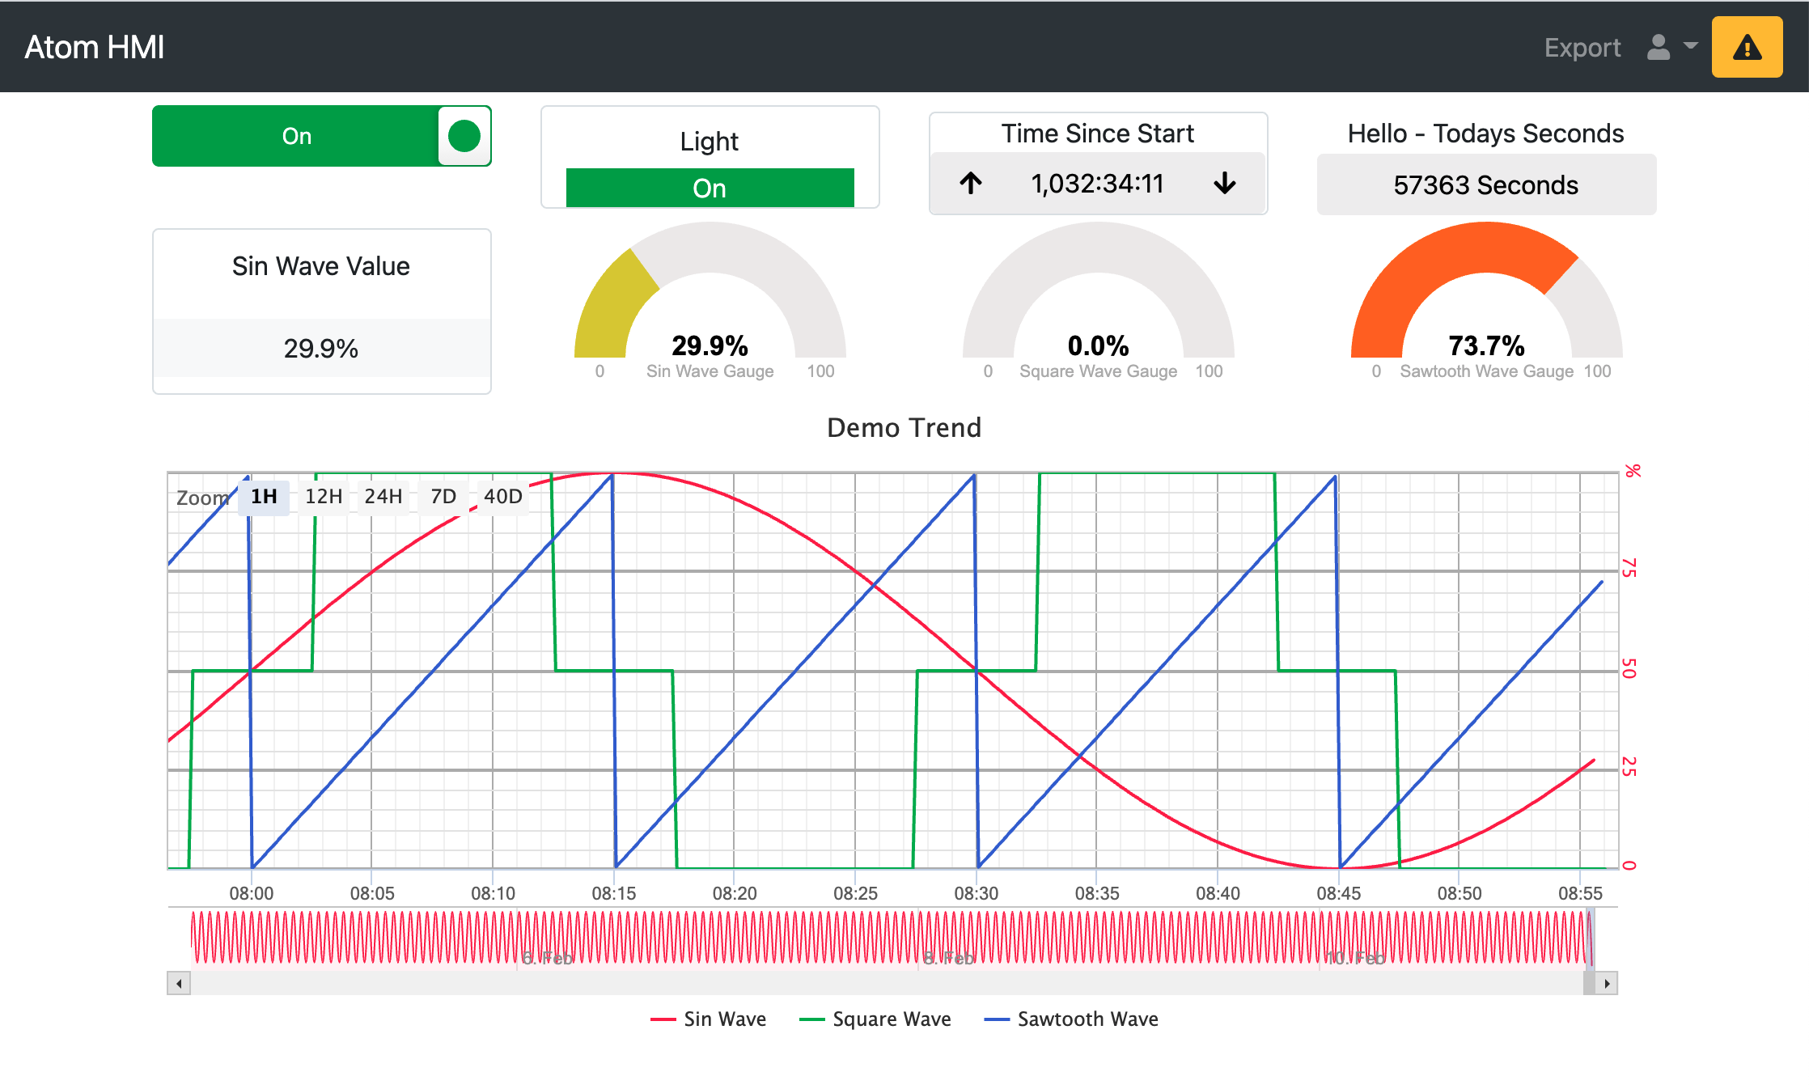Click the left arrow of the chart scrollbar
This screenshot has height=1089, width=1809.
coord(177,984)
